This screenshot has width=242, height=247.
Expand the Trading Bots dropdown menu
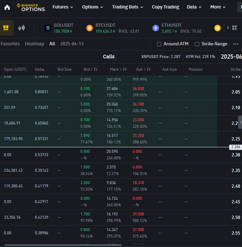(x=128, y=7)
